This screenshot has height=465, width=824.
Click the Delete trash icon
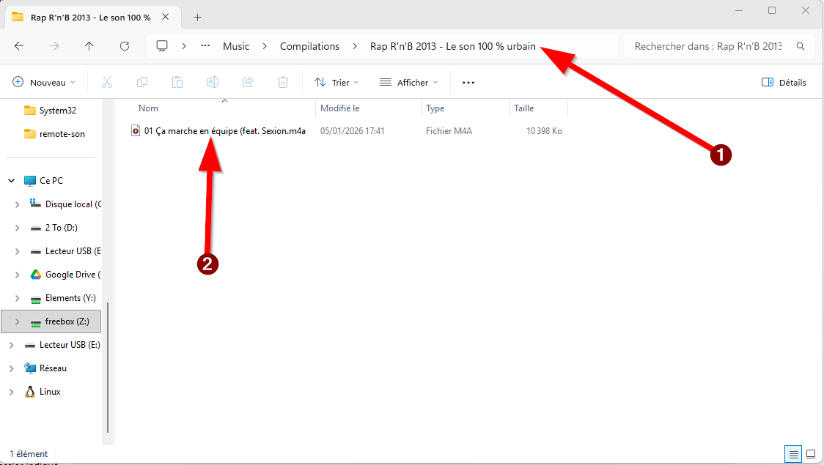[283, 82]
